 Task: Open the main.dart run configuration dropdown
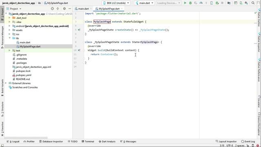144,3
